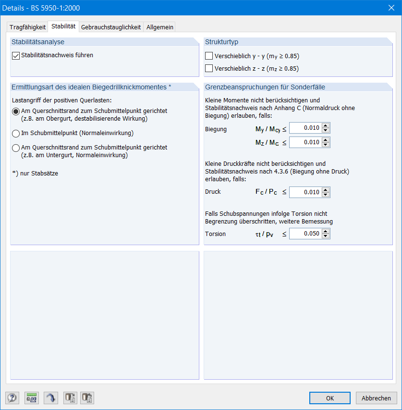Select Untergurt Normaleinwirkung radio option

(x=16, y=148)
